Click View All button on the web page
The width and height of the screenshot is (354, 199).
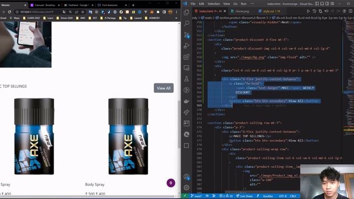tap(164, 88)
